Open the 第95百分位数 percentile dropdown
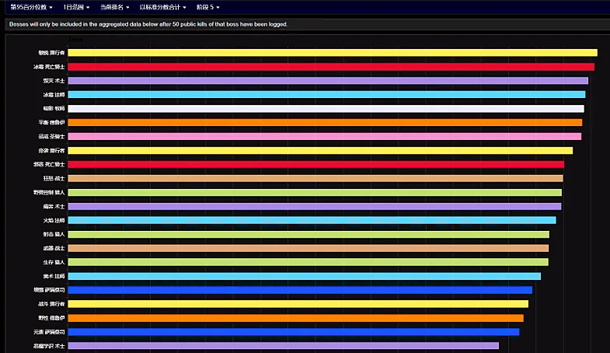Screen dimensions: 610x353 pos(31,7)
